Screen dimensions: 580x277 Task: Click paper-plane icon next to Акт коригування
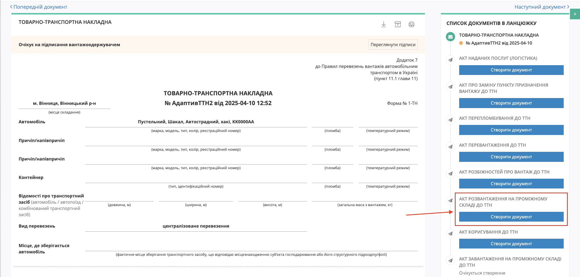[x=450, y=234]
